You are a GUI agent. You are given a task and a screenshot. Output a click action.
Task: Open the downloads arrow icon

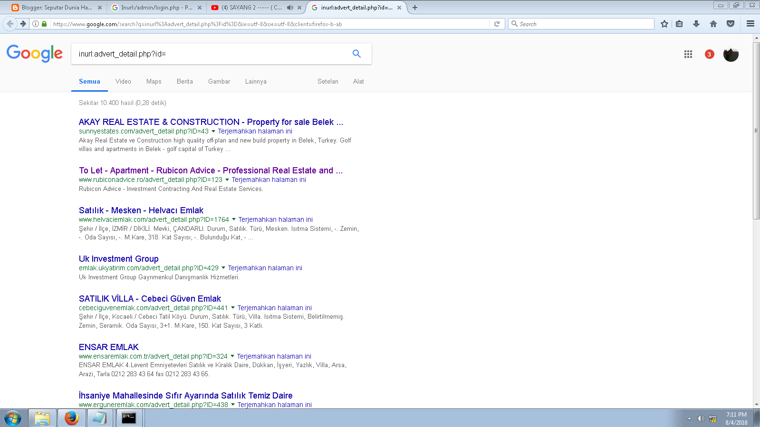tap(696, 24)
